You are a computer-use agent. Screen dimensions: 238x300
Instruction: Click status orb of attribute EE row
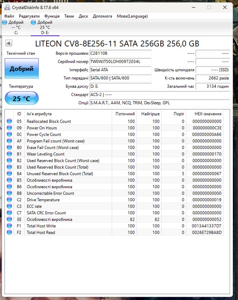(10, 219)
